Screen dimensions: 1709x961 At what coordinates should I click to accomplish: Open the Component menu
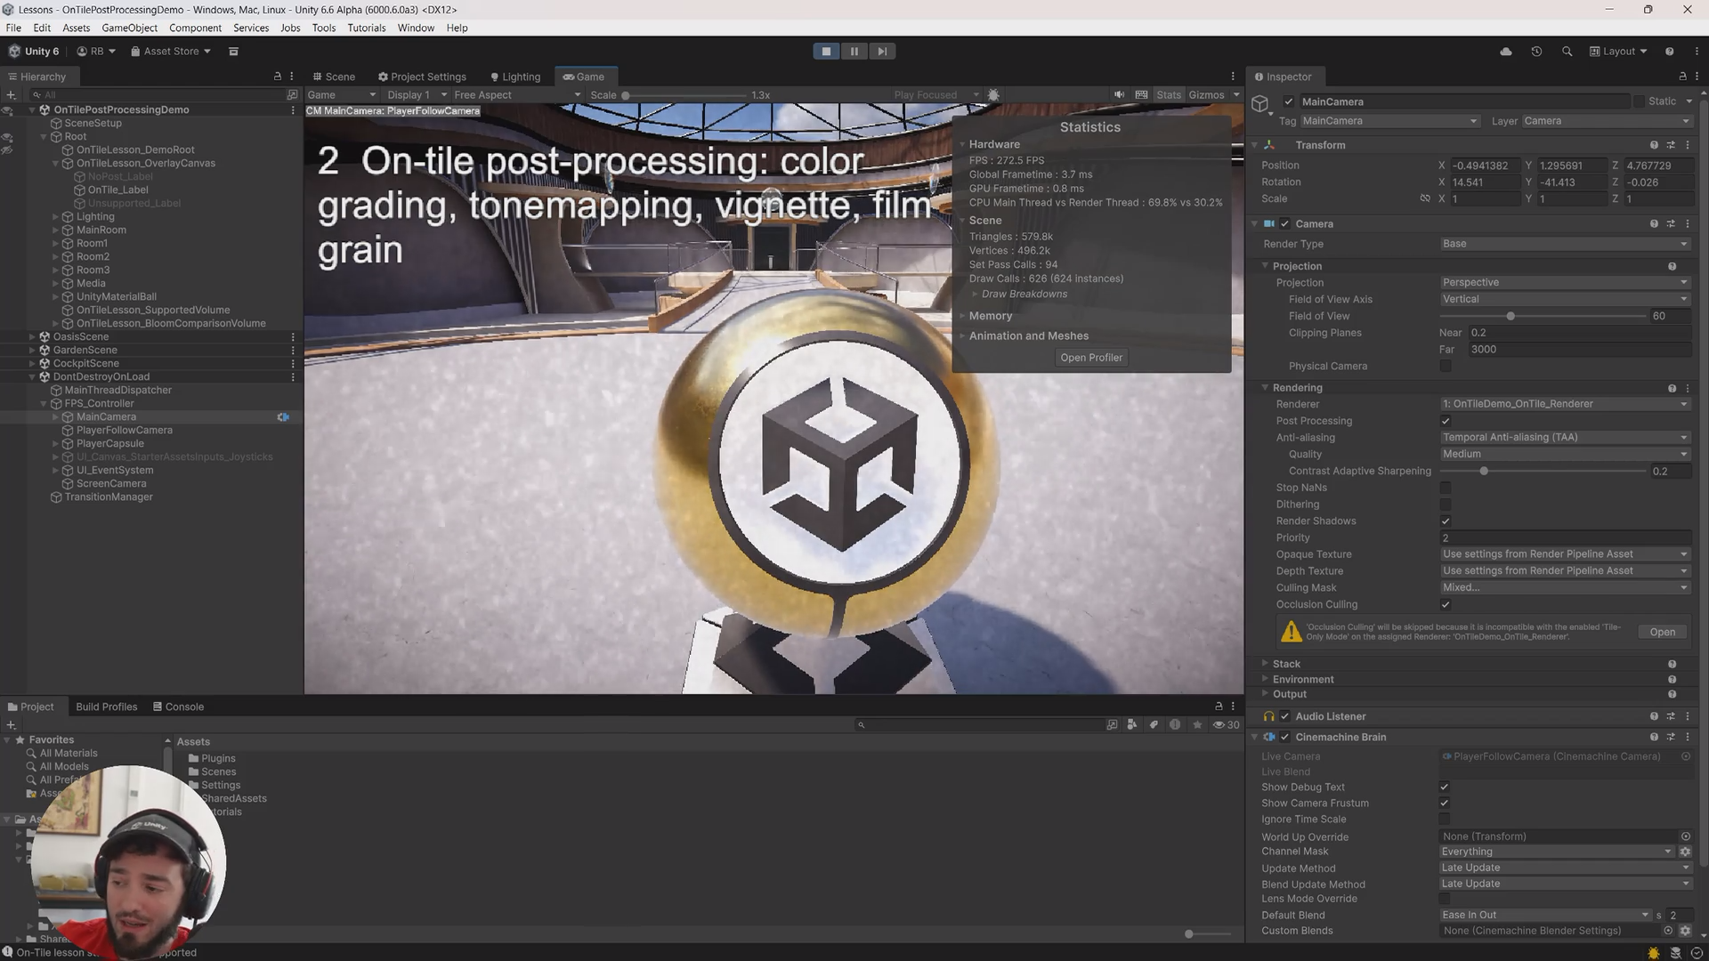click(195, 28)
